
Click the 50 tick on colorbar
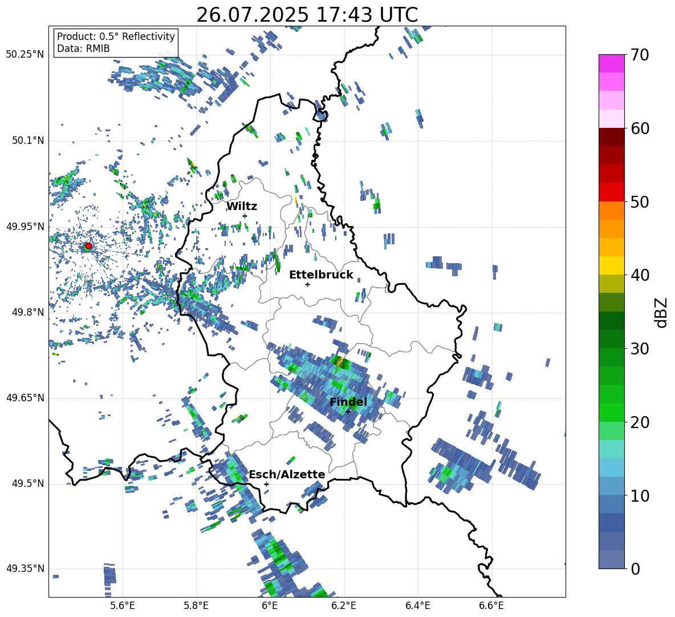pos(640,201)
